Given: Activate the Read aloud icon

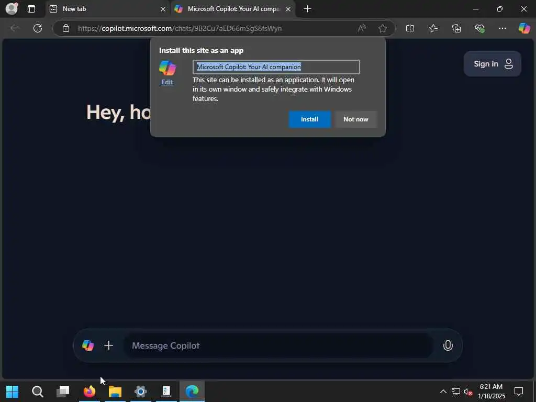Looking at the screenshot, I should point(362,28).
